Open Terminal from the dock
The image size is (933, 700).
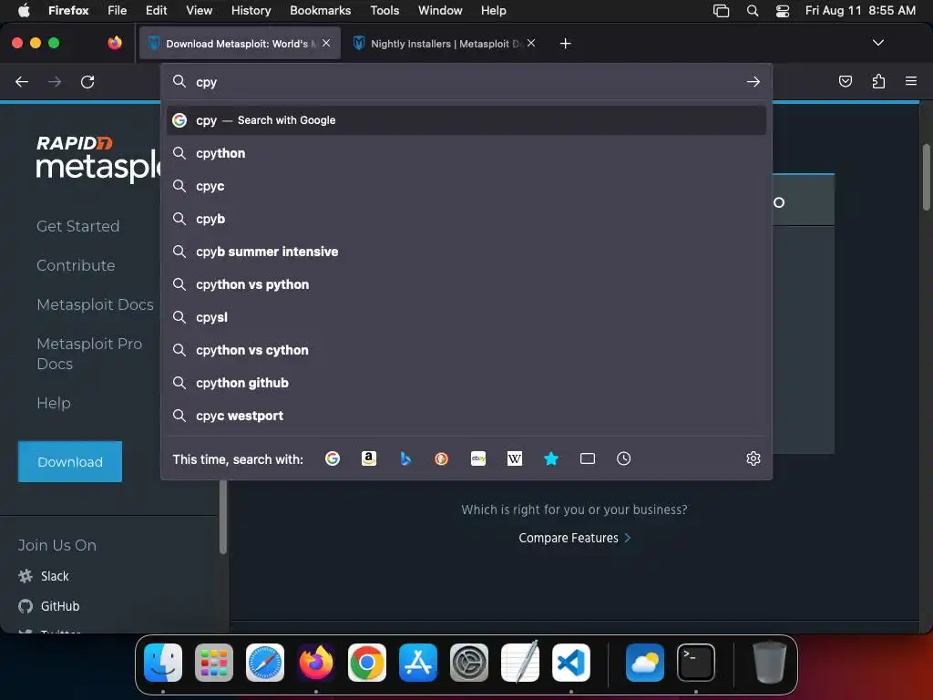click(x=696, y=663)
